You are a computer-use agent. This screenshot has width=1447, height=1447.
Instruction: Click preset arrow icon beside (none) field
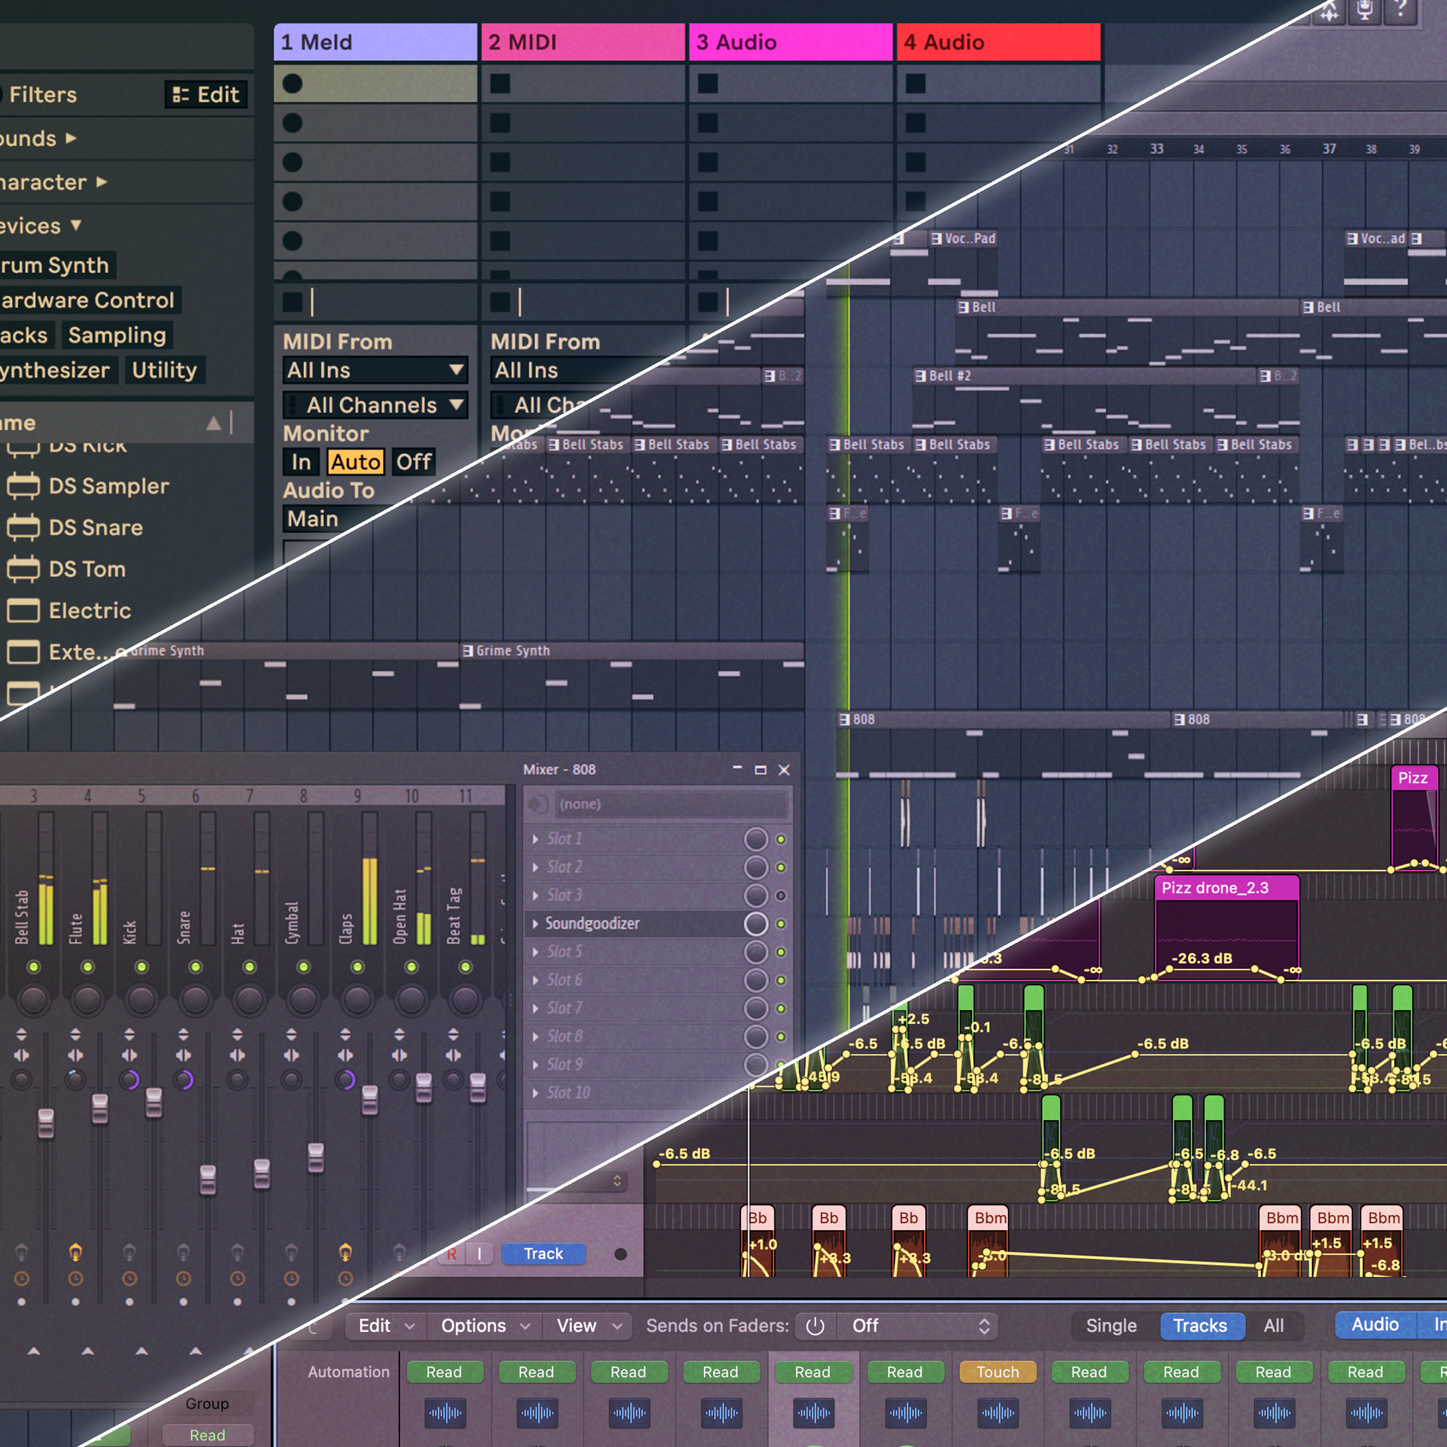tap(538, 805)
